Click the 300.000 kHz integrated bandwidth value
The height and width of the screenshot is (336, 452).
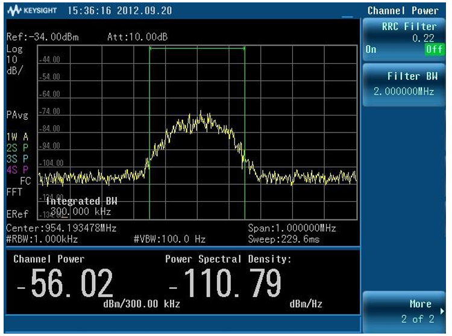(81, 212)
